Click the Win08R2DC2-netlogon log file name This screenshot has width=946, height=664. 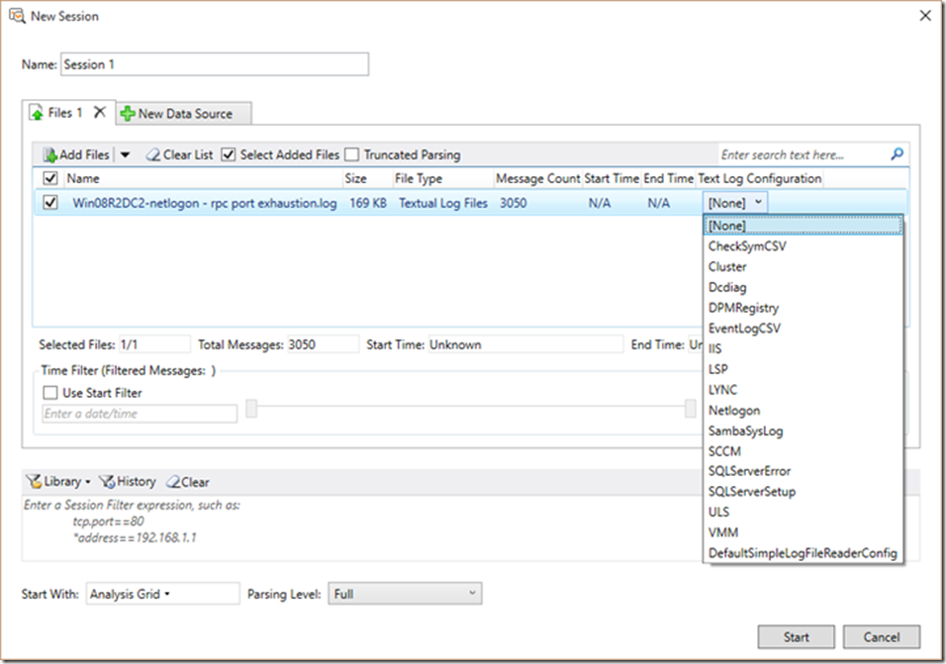205,203
